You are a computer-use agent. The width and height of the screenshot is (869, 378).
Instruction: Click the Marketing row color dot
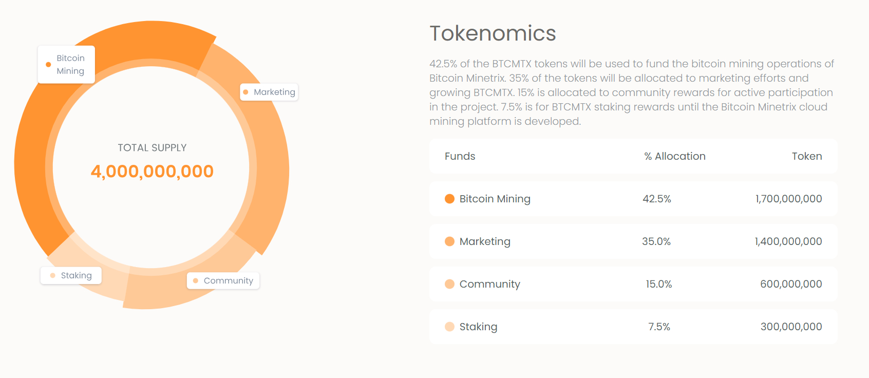click(x=449, y=241)
